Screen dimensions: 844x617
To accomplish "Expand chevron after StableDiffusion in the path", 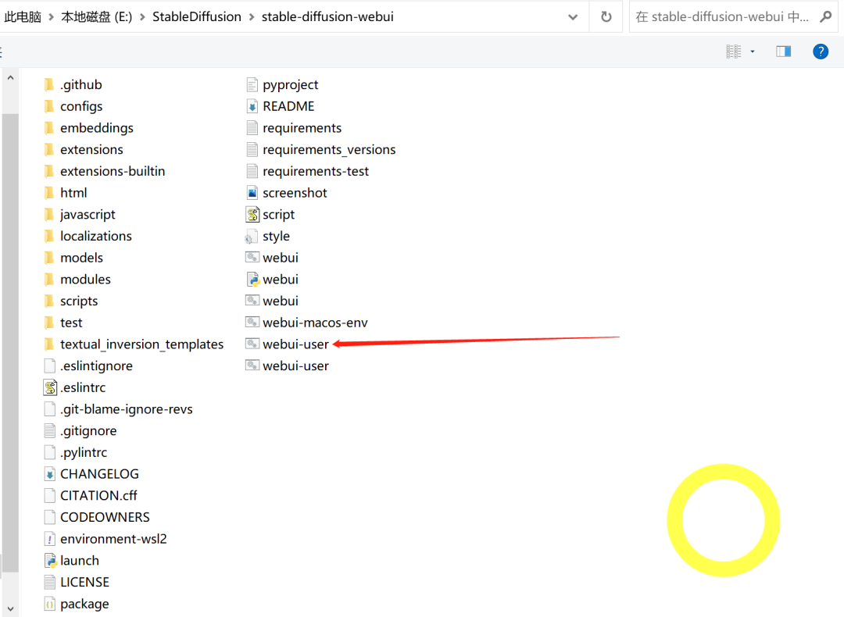I will (x=252, y=17).
